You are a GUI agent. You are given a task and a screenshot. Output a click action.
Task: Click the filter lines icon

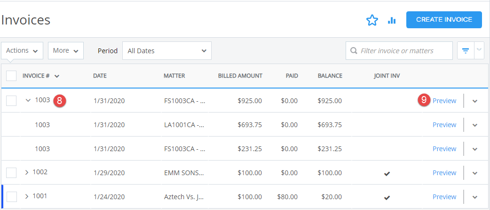click(x=466, y=51)
